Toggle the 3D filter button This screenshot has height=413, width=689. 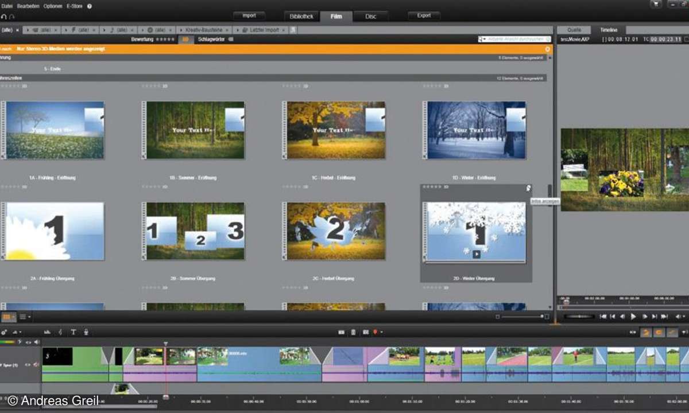(185, 39)
